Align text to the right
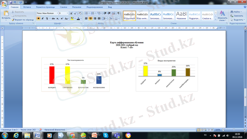Image resolution: width=247 pixels, height=139 pixels. 95,19
